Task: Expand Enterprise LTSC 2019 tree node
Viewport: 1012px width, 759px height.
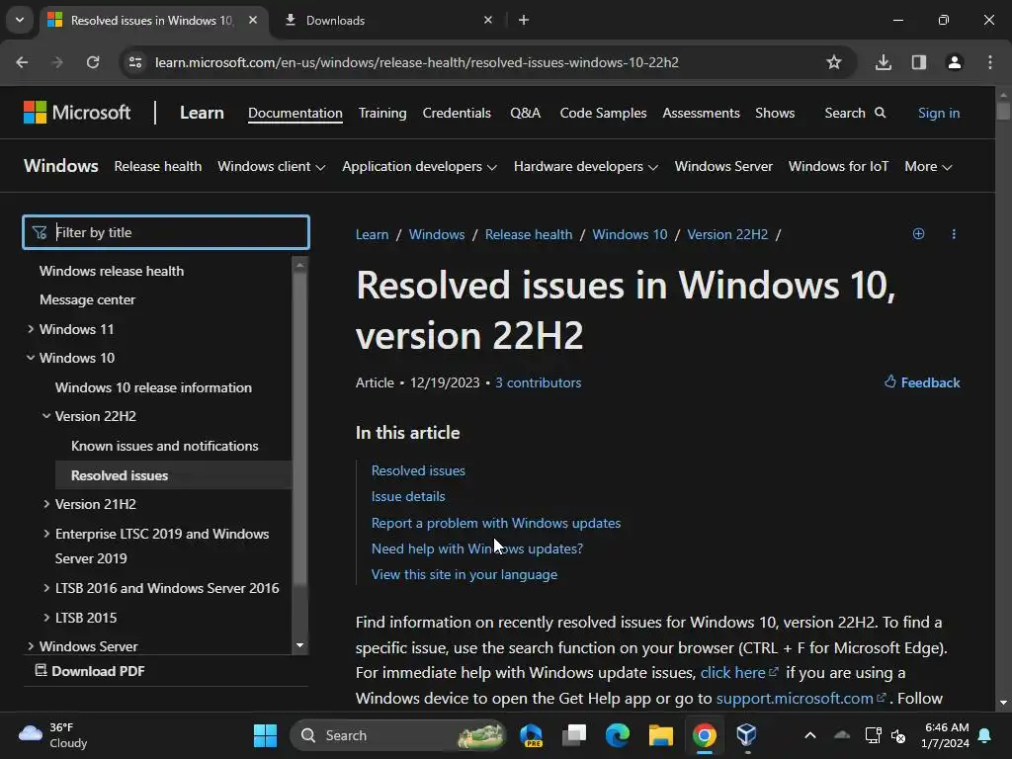Action: (x=46, y=534)
